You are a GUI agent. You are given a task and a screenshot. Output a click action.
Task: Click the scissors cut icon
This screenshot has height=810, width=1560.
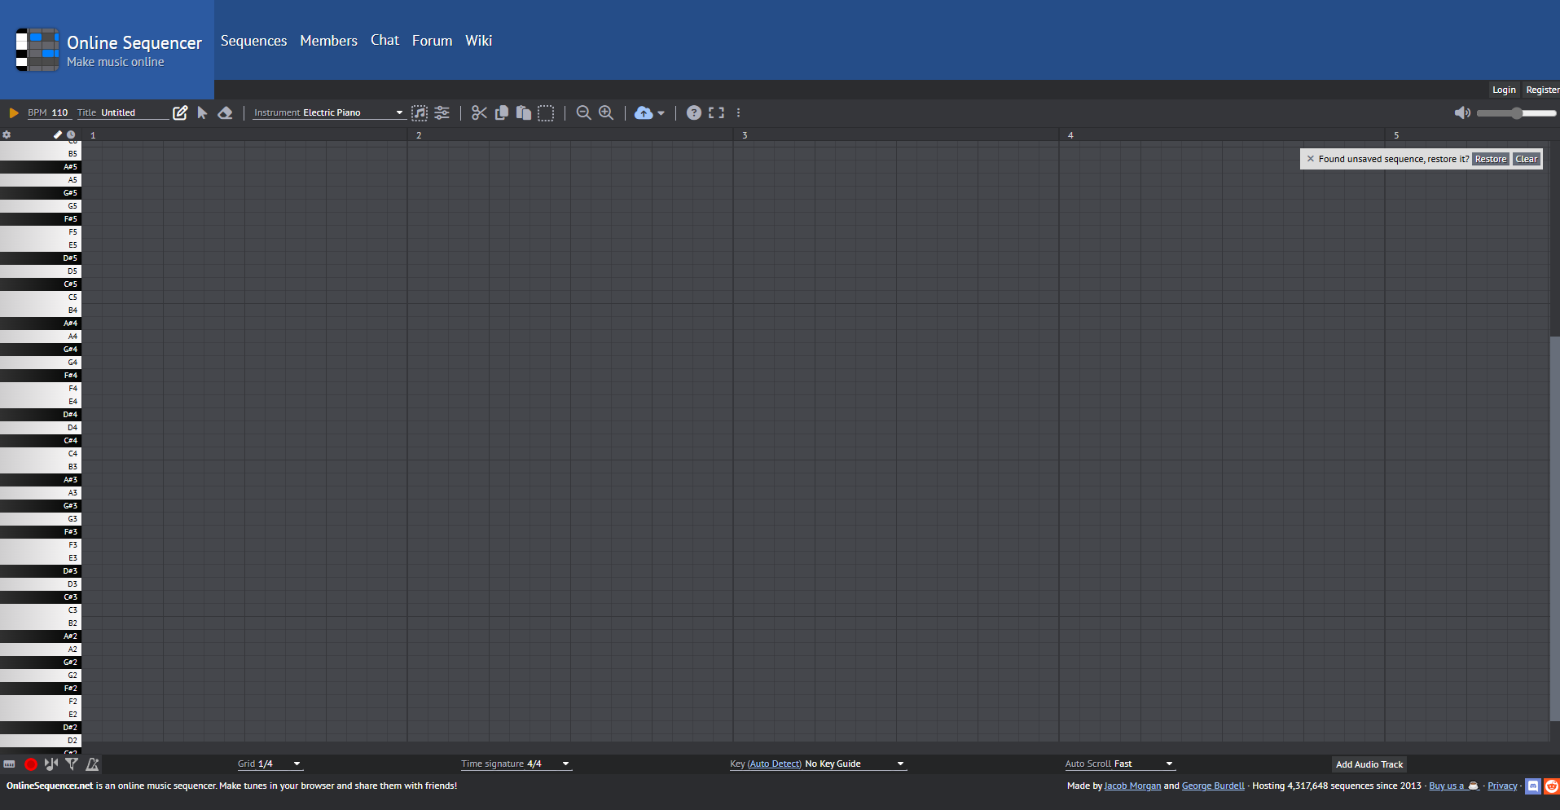pos(479,113)
